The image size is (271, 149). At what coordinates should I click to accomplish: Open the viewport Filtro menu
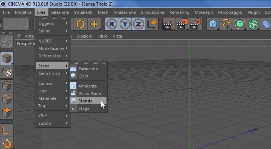coord(102,36)
